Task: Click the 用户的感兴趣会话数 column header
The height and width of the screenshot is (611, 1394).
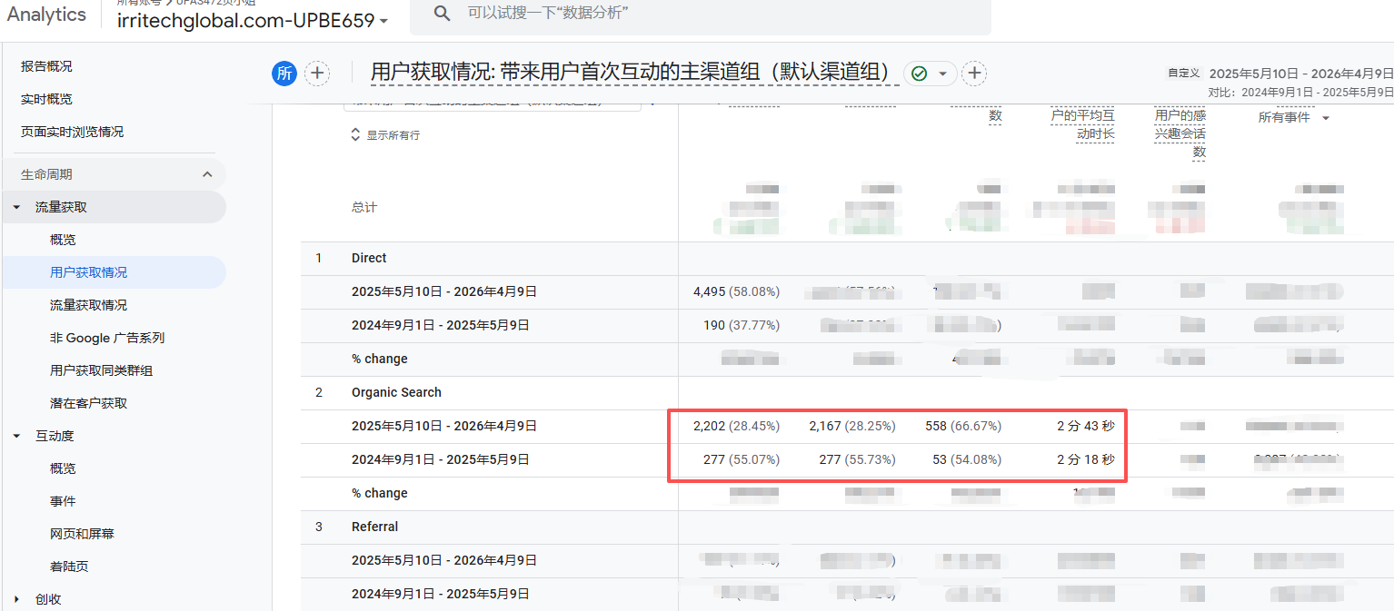Action: tap(1180, 133)
